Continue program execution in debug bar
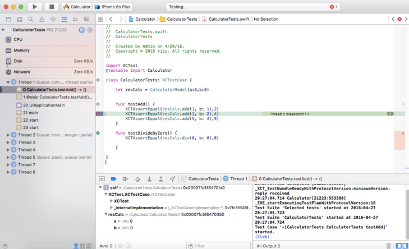Screen dimensions: 409x249 [x=126, y=179]
